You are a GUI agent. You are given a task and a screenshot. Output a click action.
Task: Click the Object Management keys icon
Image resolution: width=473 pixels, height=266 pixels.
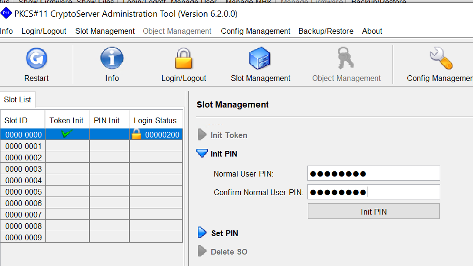(345, 58)
